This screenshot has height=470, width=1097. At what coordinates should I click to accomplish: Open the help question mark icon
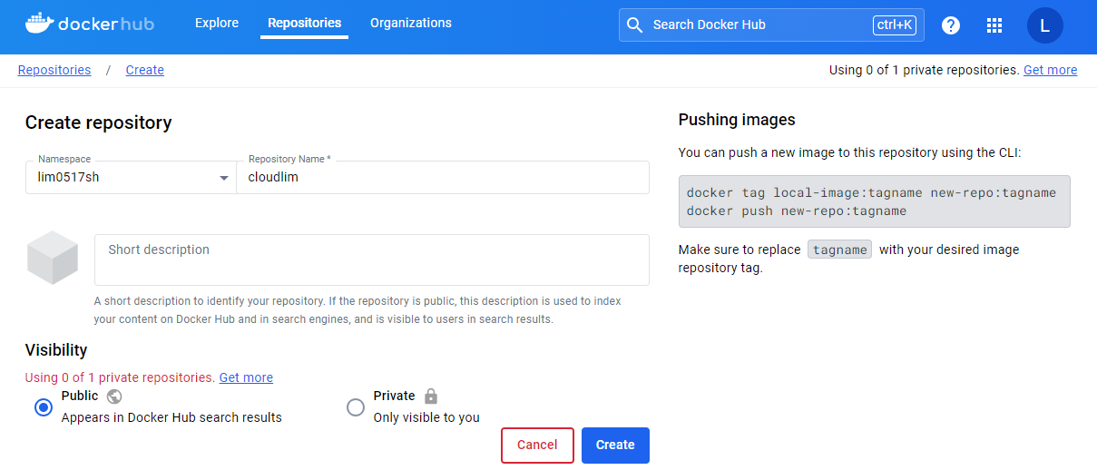click(x=951, y=25)
